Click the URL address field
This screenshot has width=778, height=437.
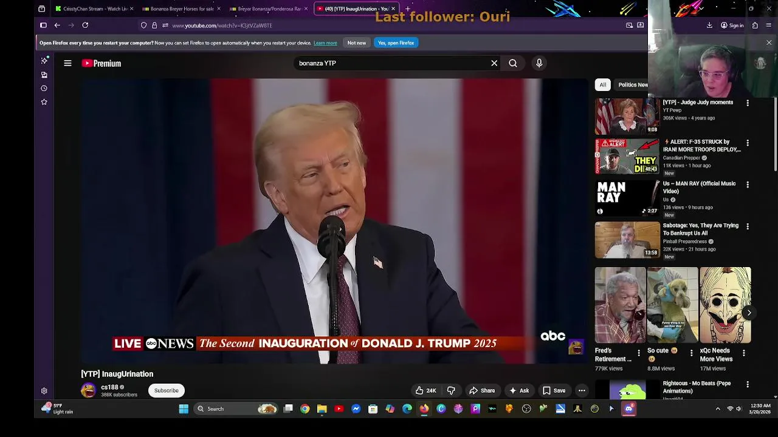[389, 25]
